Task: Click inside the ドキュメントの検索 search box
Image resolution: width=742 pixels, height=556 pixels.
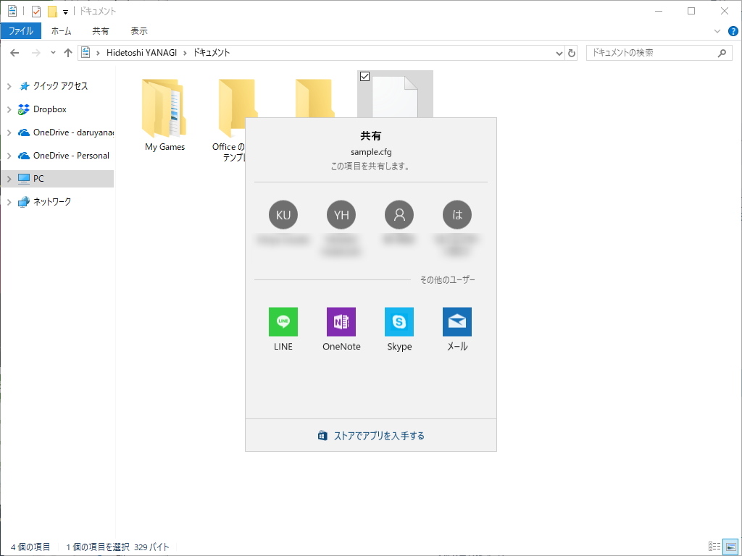Action: pos(652,52)
